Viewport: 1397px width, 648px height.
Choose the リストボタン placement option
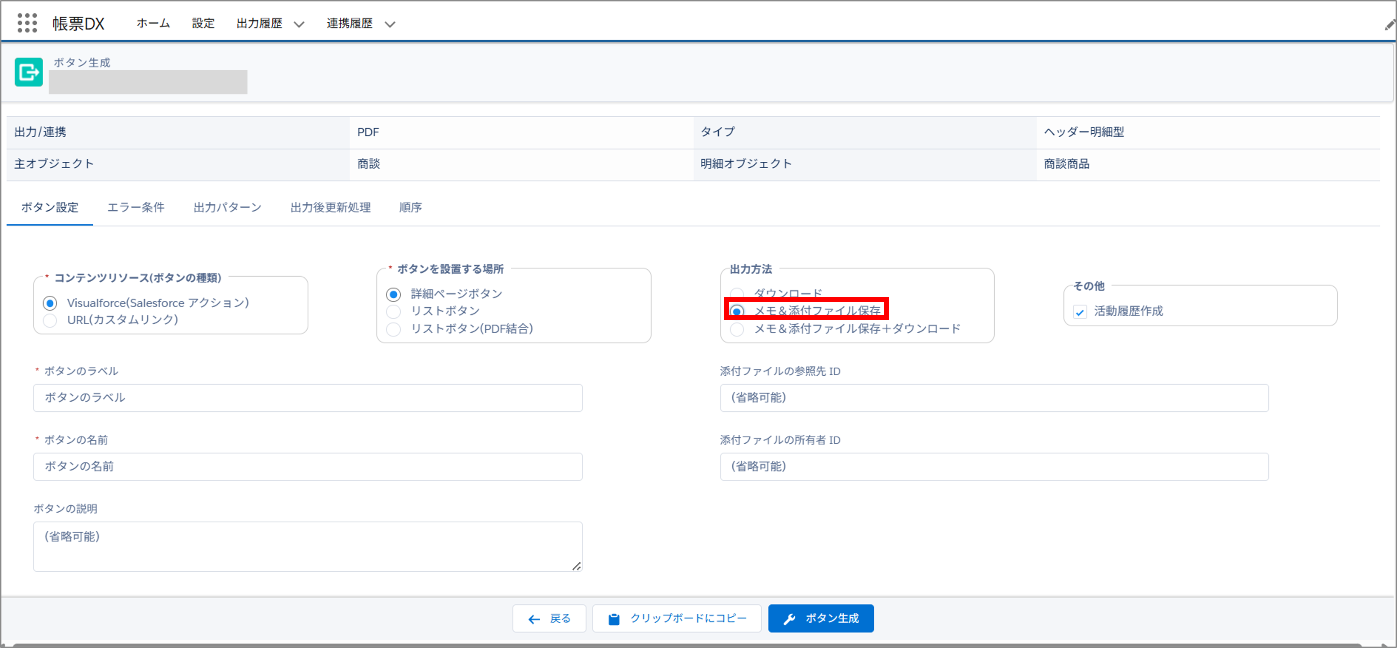click(x=393, y=311)
